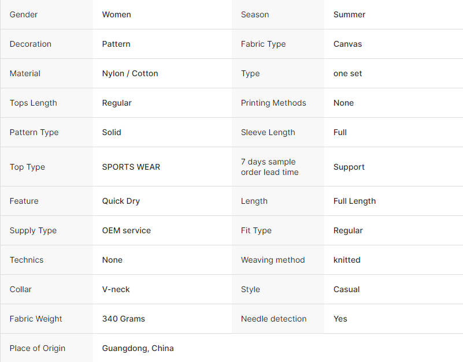Select the Sleeve Length label
The height and width of the screenshot is (362, 463).
[x=268, y=132]
